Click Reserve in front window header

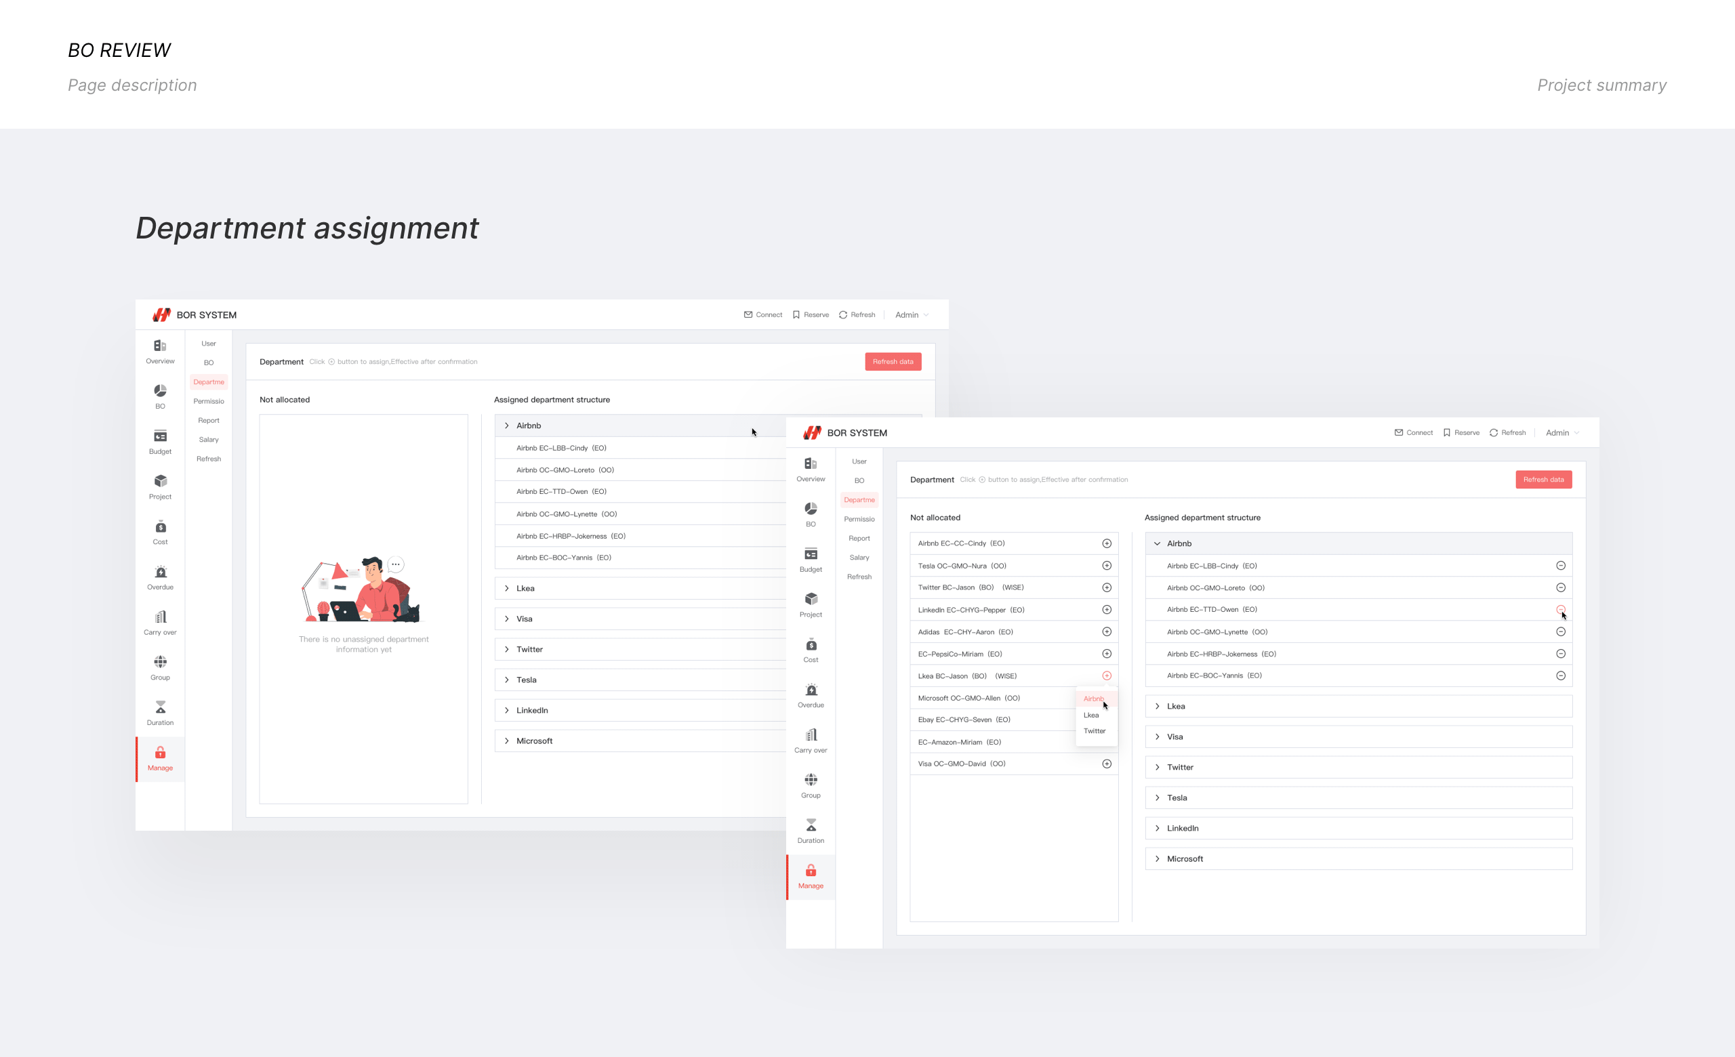[1461, 433]
